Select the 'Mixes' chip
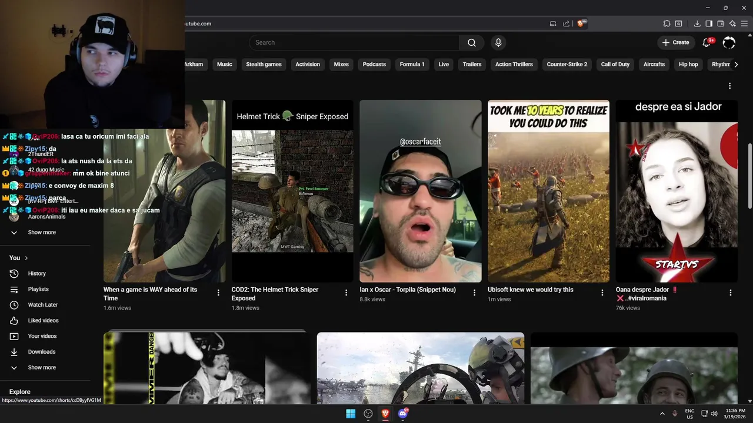 [x=341, y=65]
